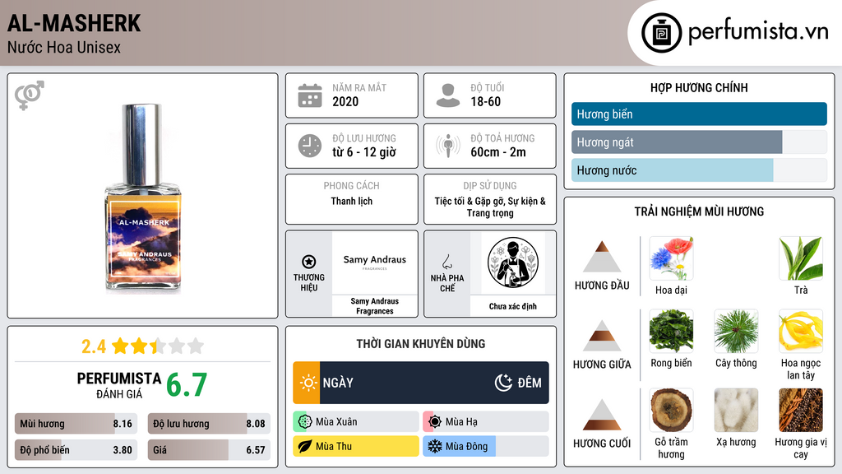Click the AL-MASHERK title text
The image size is (842, 474).
point(74,24)
